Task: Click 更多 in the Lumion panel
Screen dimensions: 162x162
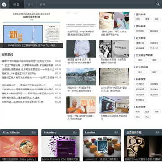Action: tap(117, 132)
